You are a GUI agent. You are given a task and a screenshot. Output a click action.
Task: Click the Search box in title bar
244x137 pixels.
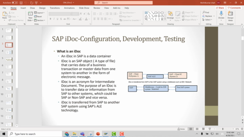[x=124, y=3]
